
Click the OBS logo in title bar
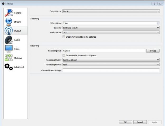click(x=3, y=4)
